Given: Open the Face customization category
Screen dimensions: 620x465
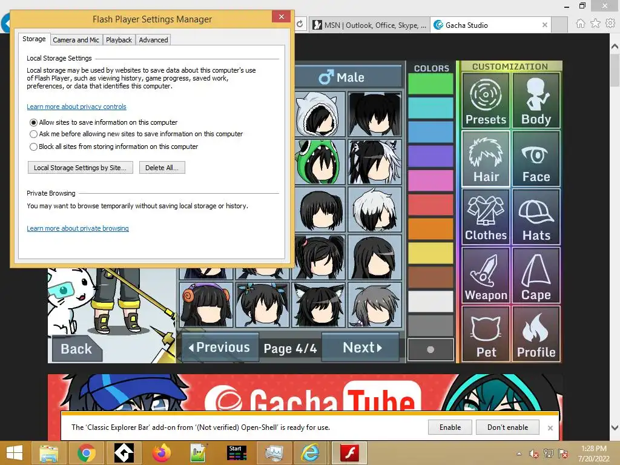Looking at the screenshot, I should coord(536,159).
